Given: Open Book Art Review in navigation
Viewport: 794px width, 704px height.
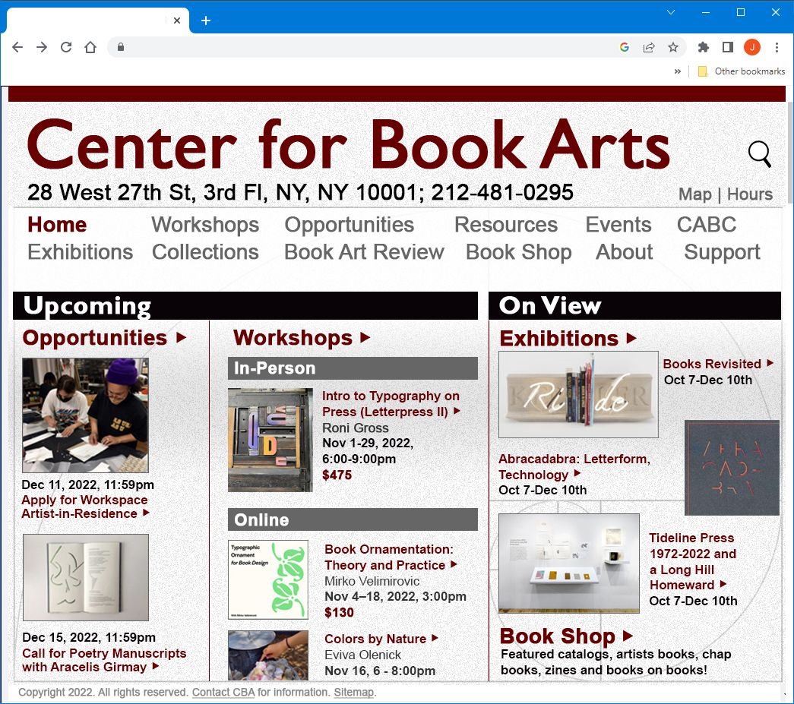Looking at the screenshot, I should point(364,252).
